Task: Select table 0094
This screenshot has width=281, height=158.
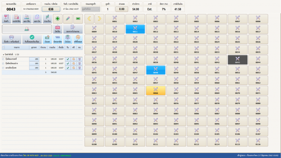Action: [176, 121]
